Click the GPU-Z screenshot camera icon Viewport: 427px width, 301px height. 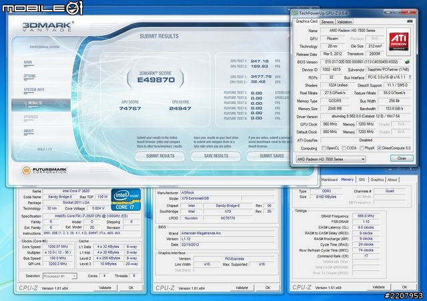tap(410, 21)
